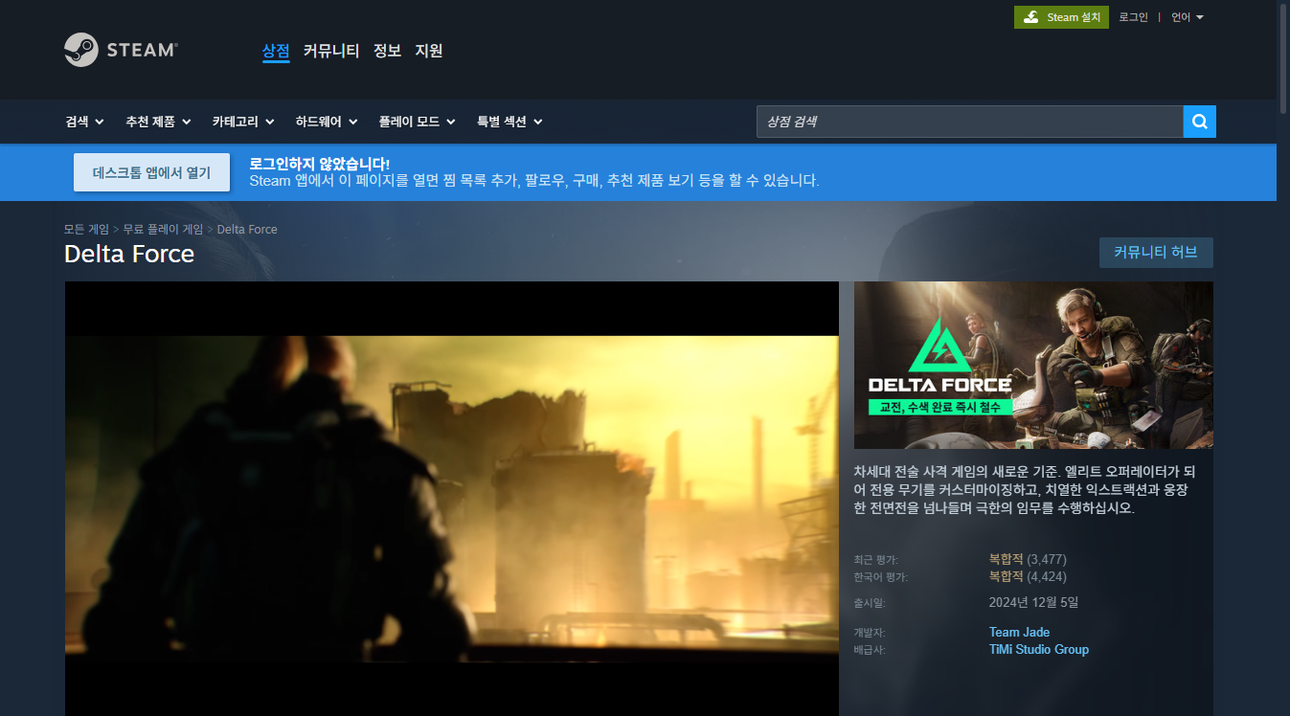Select the 상점 top menu
This screenshot has height=716, width=1290.
(276, 51)
